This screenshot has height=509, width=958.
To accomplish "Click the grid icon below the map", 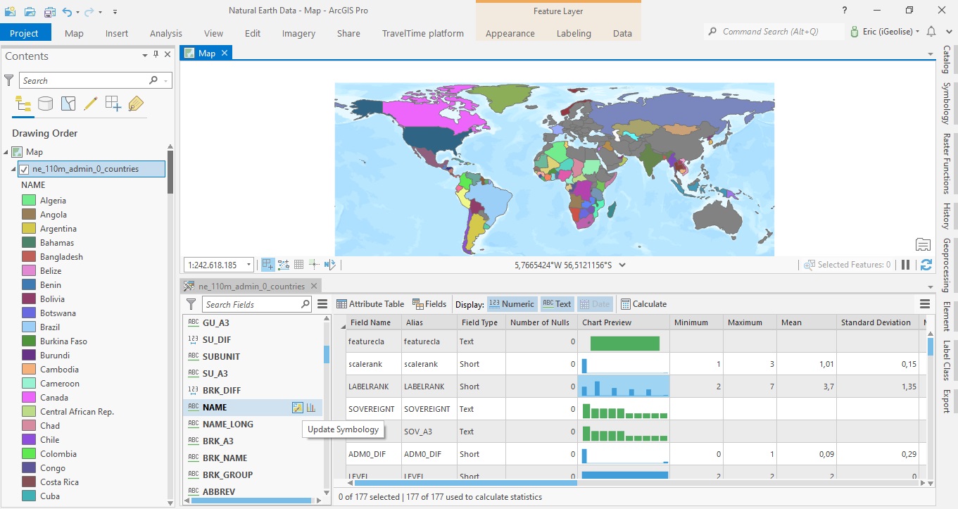I will click(x=298, y=265).
